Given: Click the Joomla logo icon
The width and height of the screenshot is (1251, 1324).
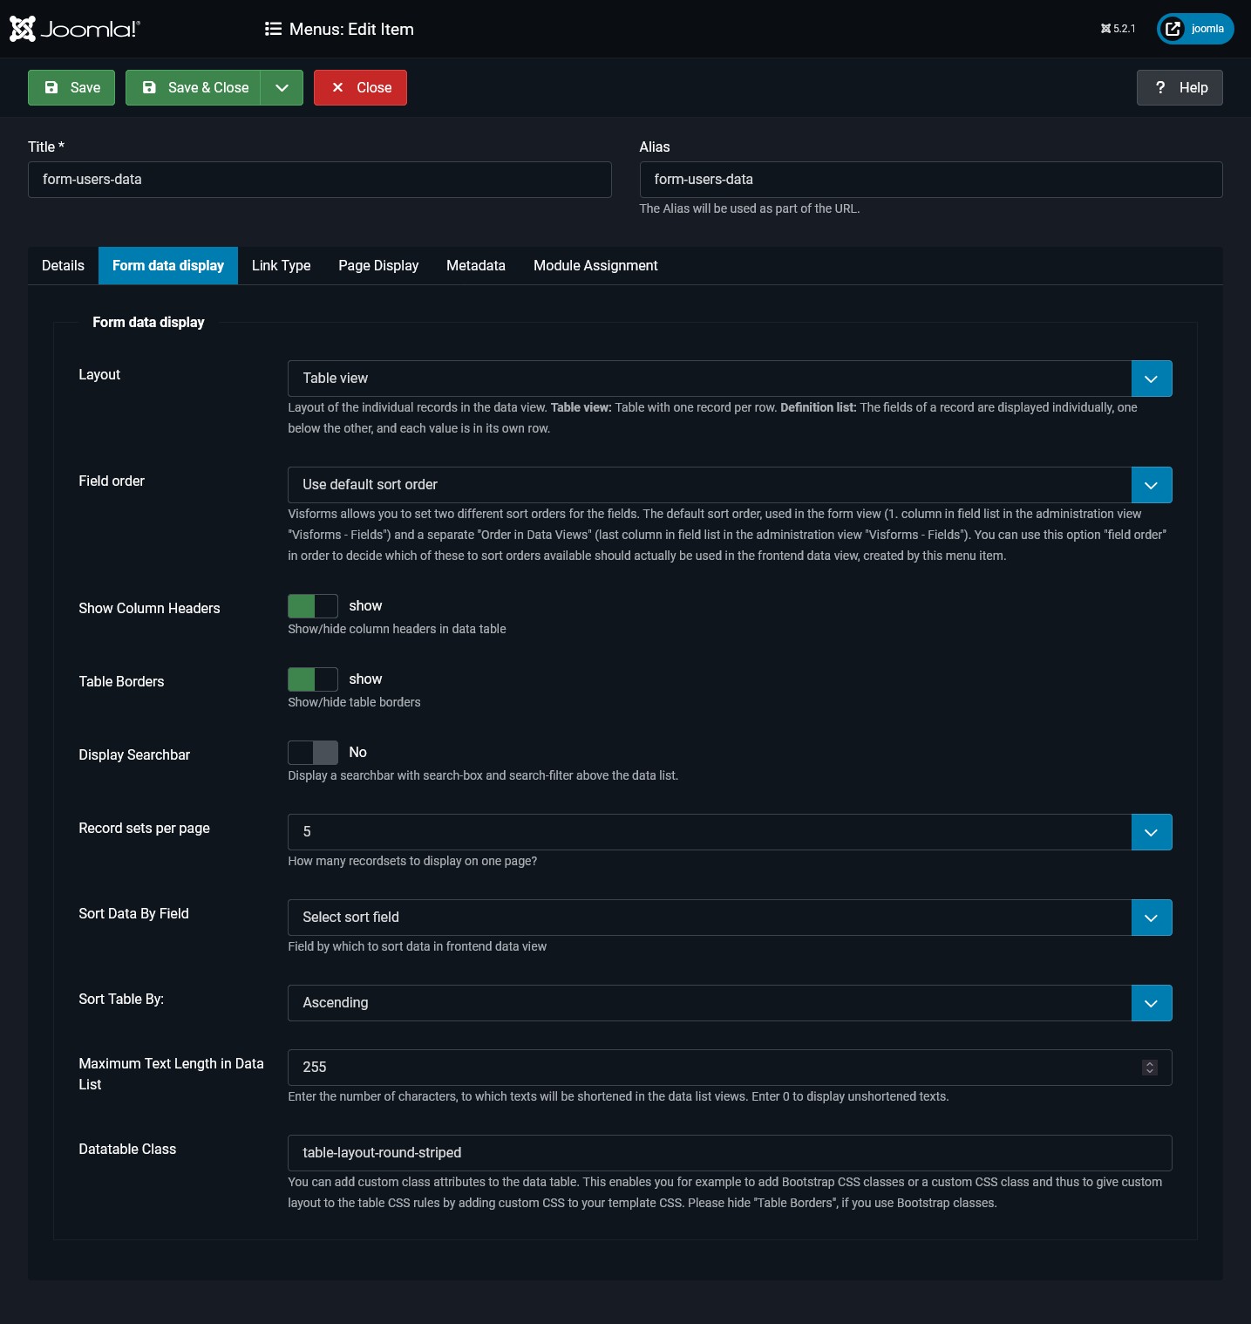Looking at the screenshot, I should point(21,28).
